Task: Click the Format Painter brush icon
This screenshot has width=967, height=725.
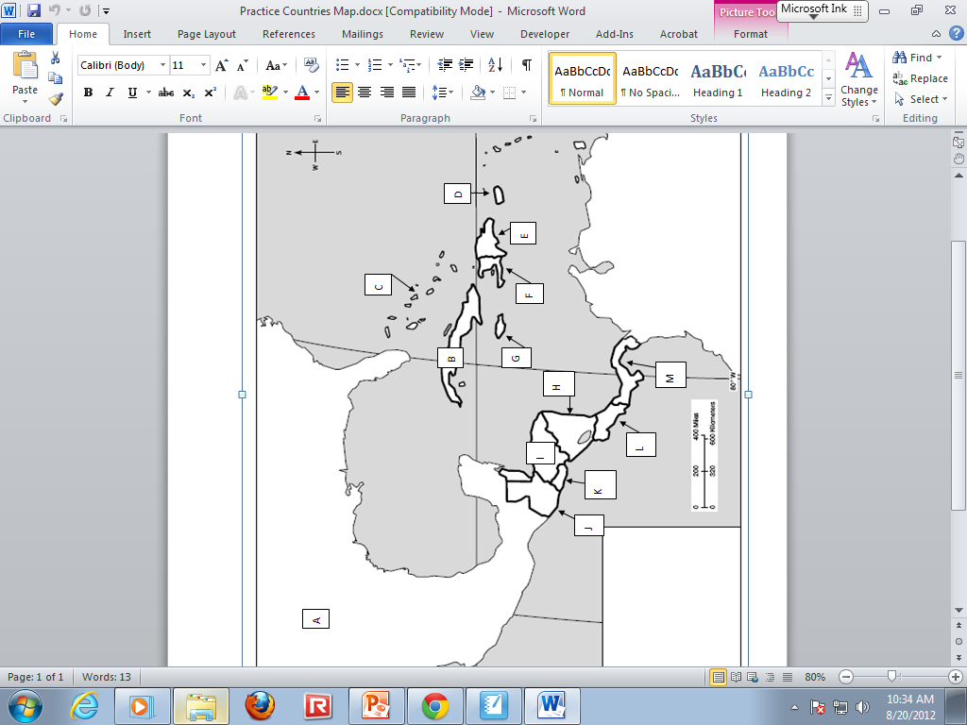Action: [x=56, y=98]
